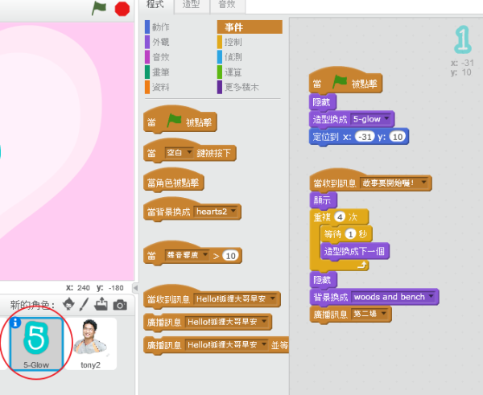Choose new sprite from library icon

pos(69,305)
